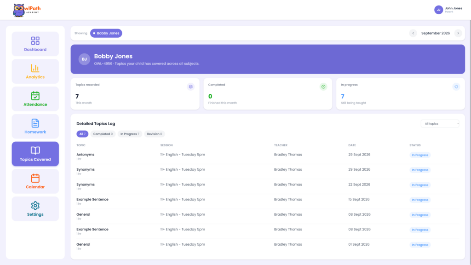Open the Attendance calendar-check icon
Image resolution: width=471 pixels, height=265 pixels.
click(35, 96)
